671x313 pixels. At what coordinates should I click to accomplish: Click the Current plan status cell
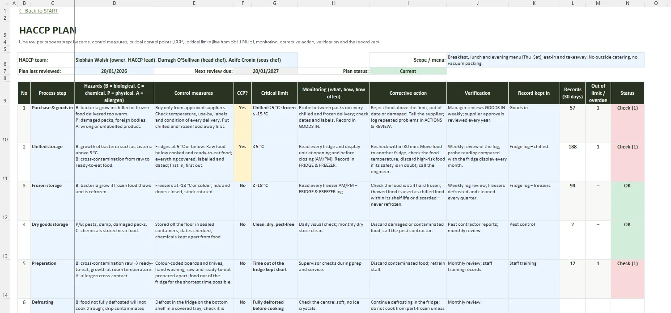point(408,71)
